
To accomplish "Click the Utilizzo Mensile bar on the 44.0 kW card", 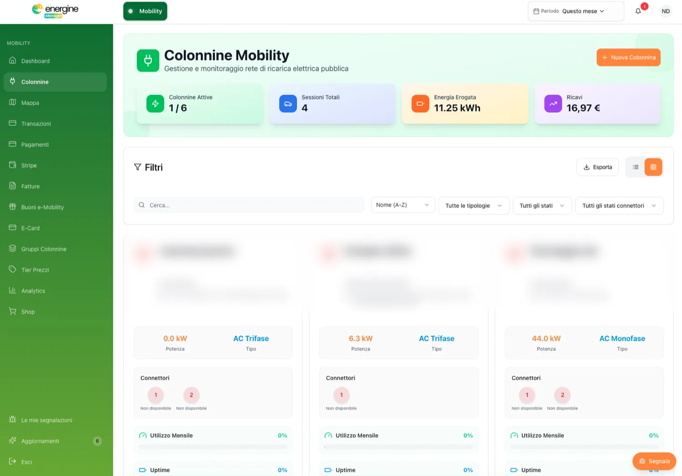I will (x=584, y=446).
